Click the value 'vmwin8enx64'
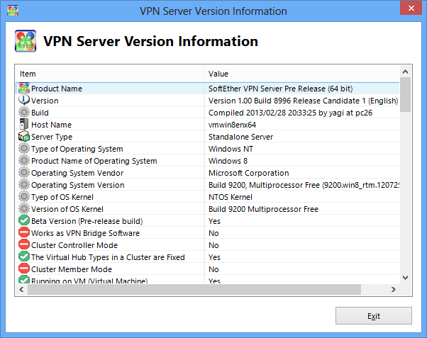The image size is (427, 338). pos(232,125)
